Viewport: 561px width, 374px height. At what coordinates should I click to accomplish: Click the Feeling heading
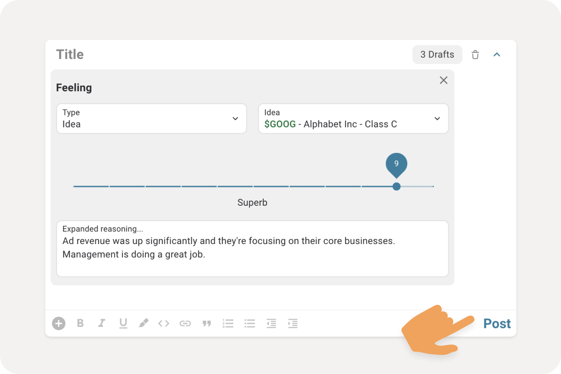point(74,88)
